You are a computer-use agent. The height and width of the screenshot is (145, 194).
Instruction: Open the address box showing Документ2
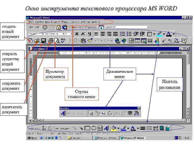127,27
